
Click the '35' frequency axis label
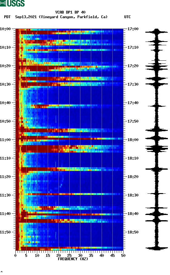click(91, 256)
